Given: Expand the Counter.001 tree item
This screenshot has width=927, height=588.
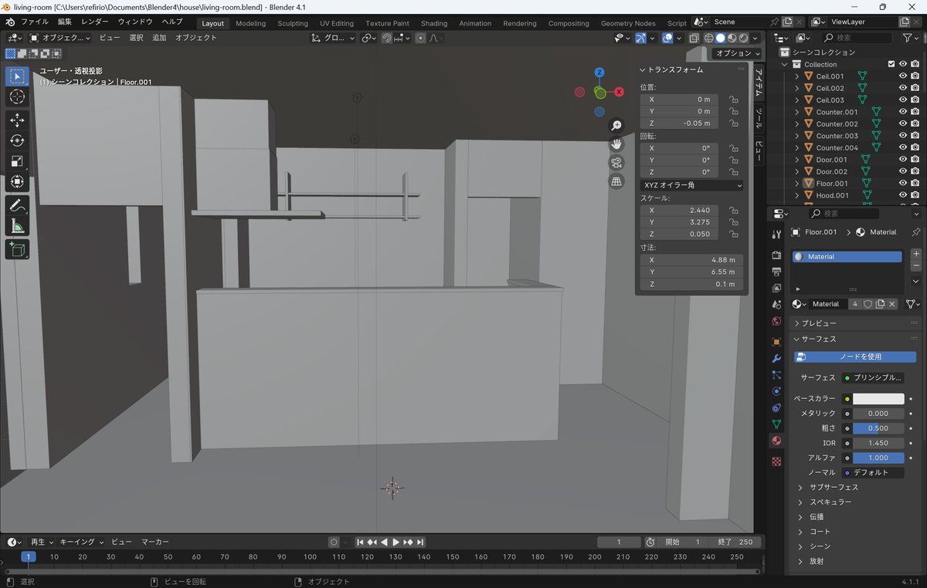Looking at the screenshot, I should click(797, 112).
